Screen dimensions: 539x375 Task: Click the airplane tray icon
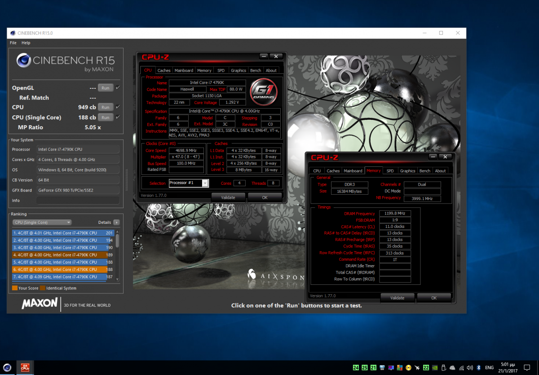click(417, 368)
